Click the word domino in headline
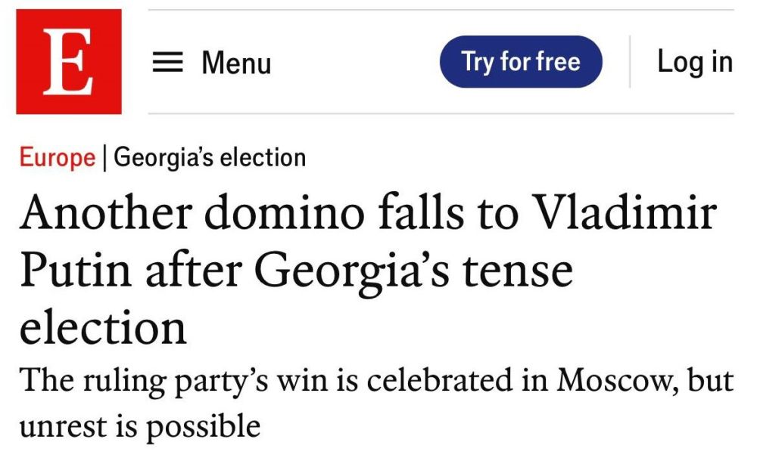This screenshot has height=458, width=757. [x=285, y=212]
